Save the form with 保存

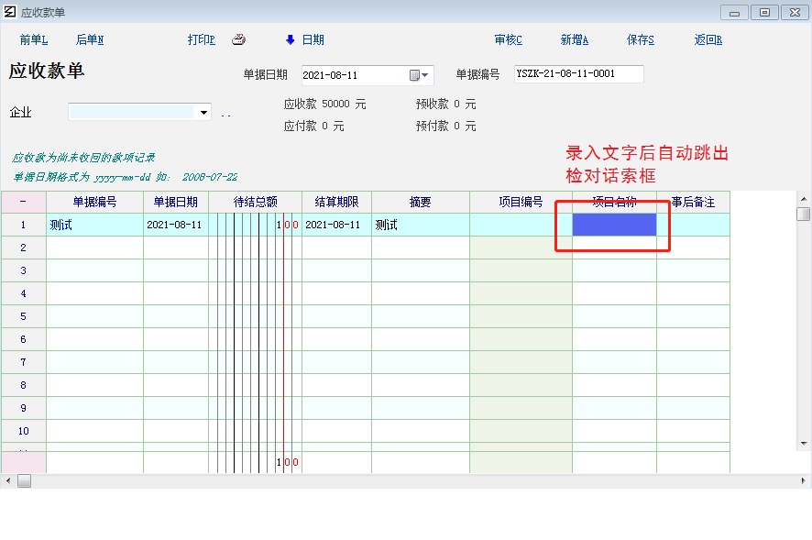(641, 39)
